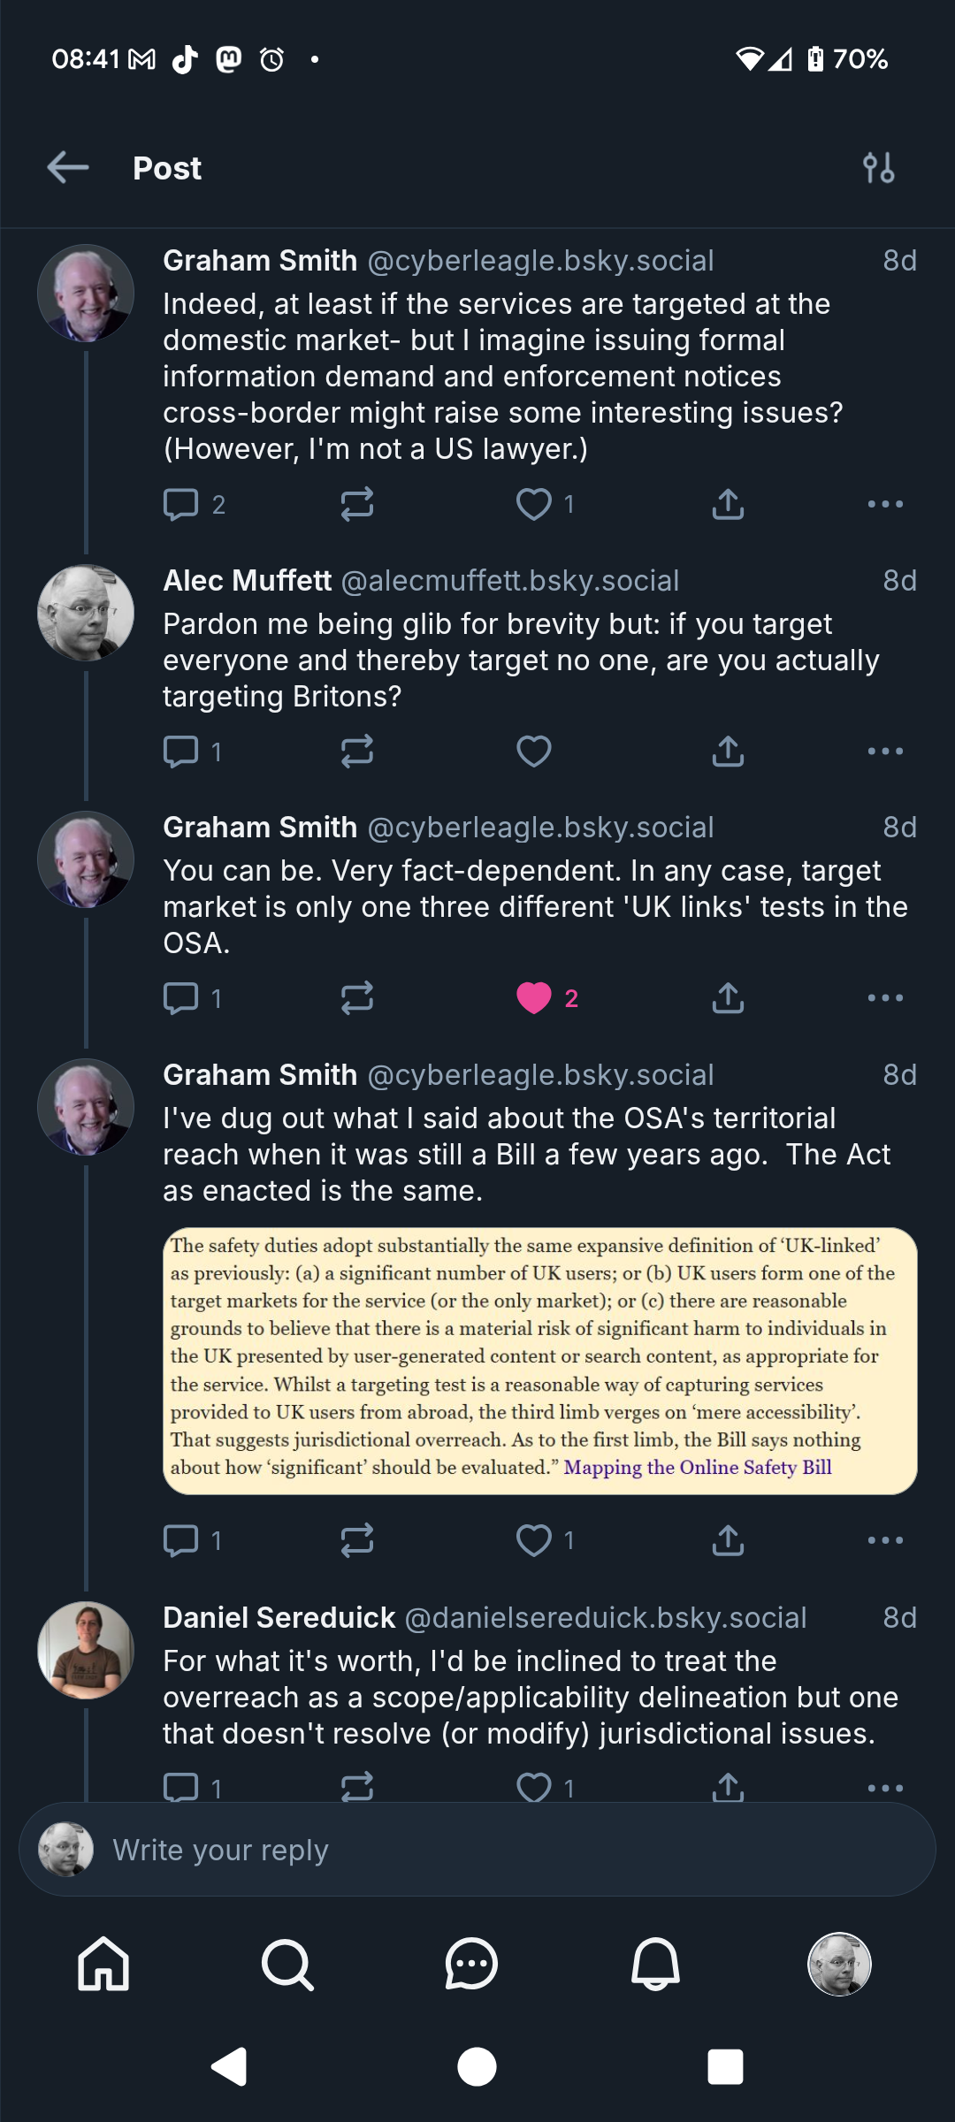The image size is (955, 2122).
Task: Open own profile avatar tab in bottom bar
Action: (x=840, y=1965)
